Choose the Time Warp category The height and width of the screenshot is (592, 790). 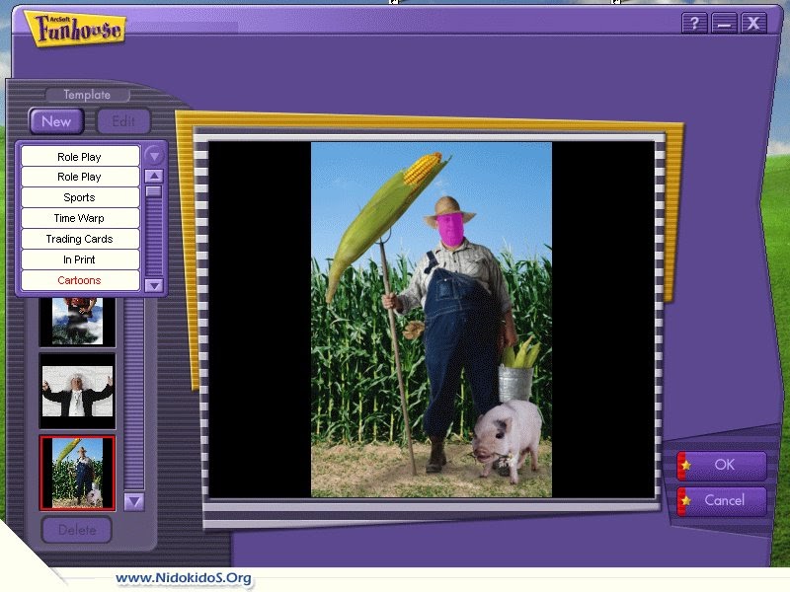(80, 218)
